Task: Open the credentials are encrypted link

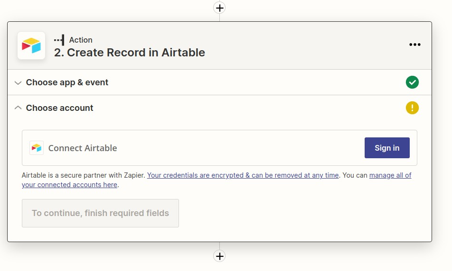Action: [x=243, y=175]
